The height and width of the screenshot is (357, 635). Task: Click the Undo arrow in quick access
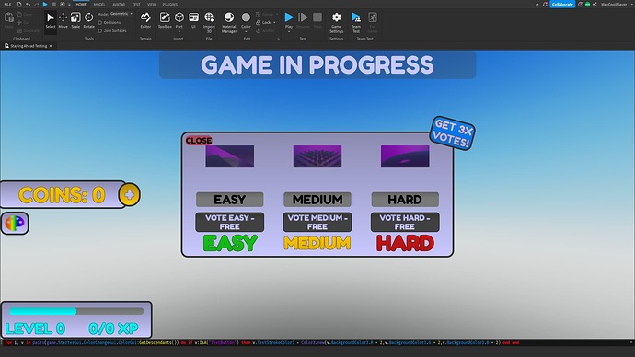(x=28, y=4)
